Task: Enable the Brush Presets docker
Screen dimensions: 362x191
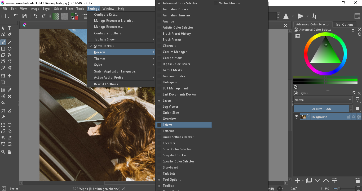Action: pos(159,40)
